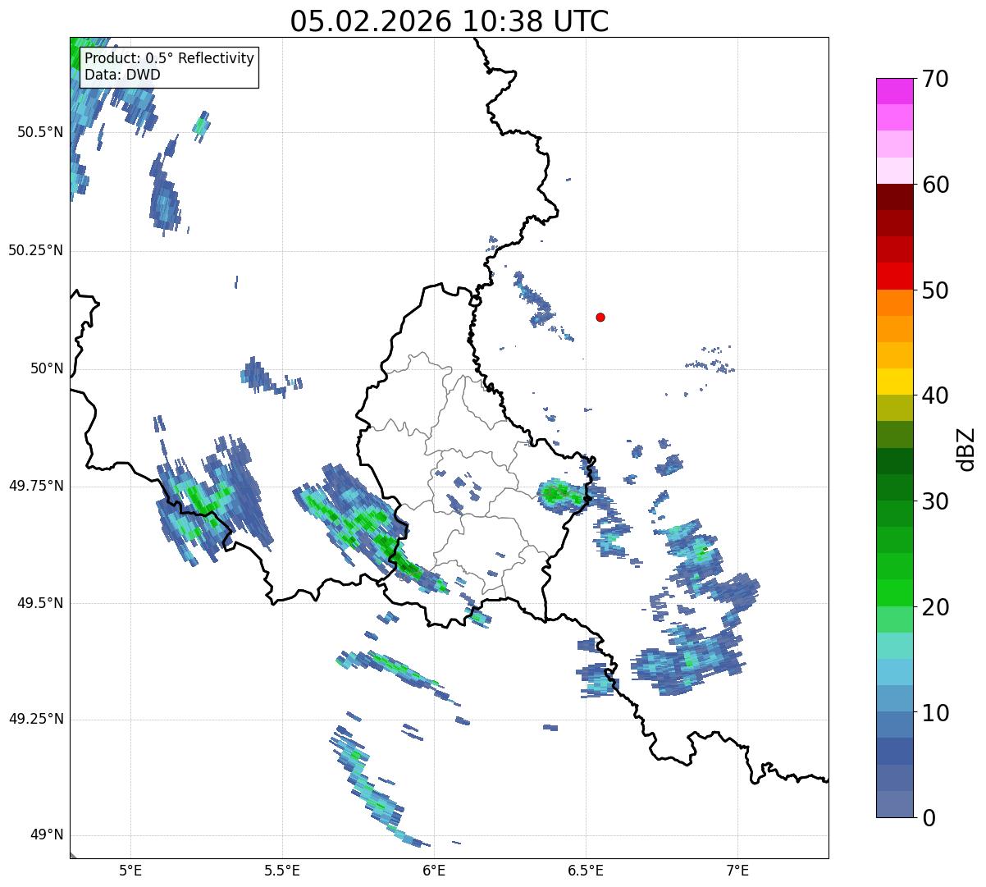Click the 5°E longitude label
The width and height of the screenshot is (986, 887).
click(x=130, y=871)
